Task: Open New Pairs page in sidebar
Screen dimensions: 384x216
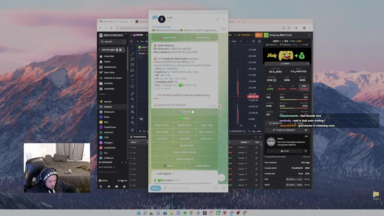Action: 109,72
